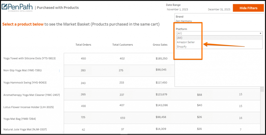Select Non-Slip Yoga Mat product row

click(x=23, y=70)
